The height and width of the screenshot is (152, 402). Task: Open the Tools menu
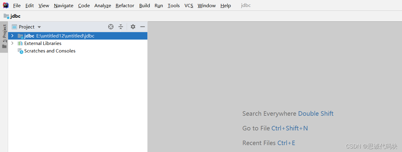[x=174, y=5]
